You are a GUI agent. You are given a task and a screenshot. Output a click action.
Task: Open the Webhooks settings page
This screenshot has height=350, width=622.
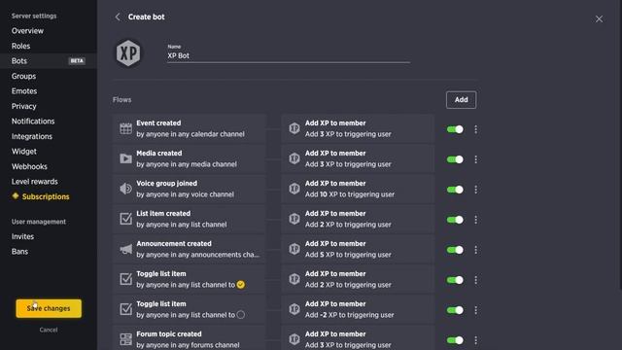click(x=29, y=166)
